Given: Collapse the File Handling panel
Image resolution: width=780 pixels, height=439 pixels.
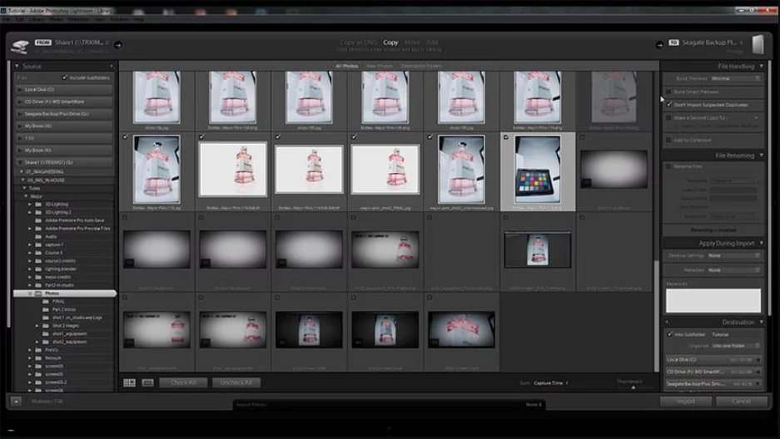Looking at the screenshot, I should point(761,66).
